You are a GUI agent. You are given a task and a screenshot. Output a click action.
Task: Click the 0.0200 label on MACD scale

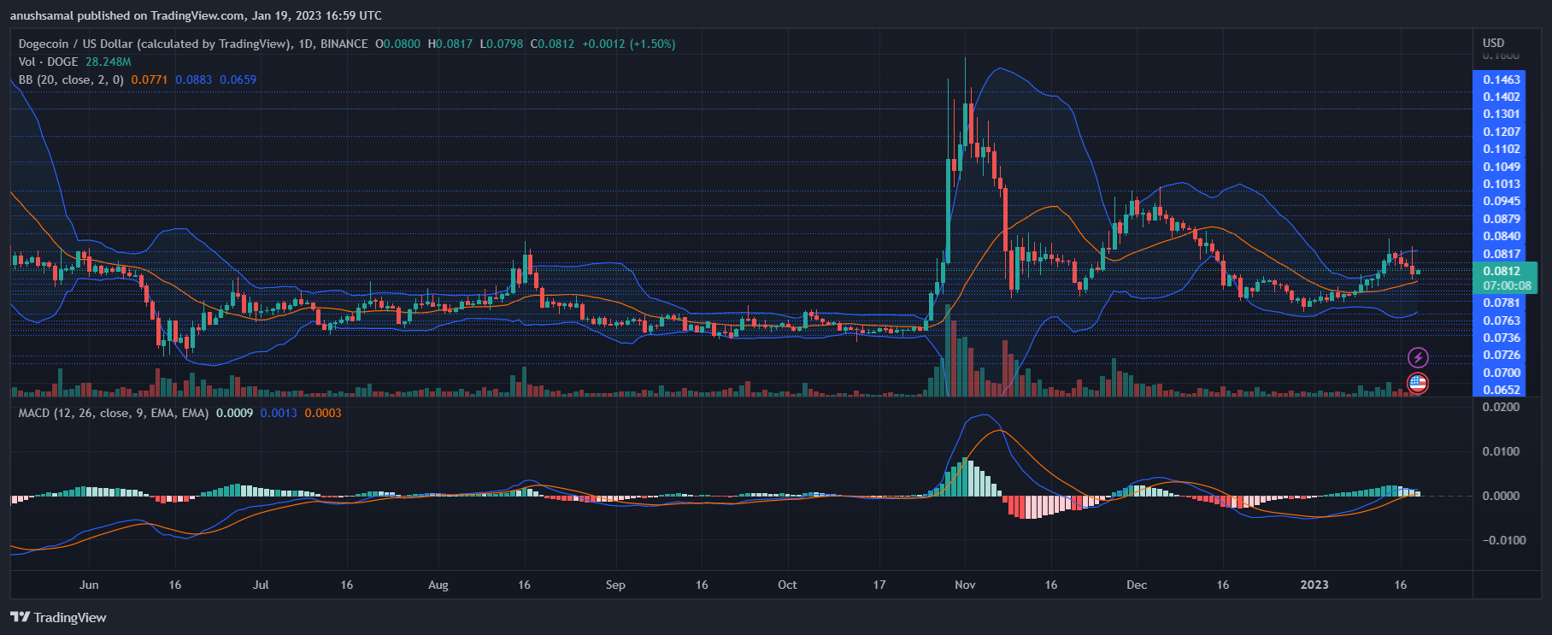click(1502, 407)
